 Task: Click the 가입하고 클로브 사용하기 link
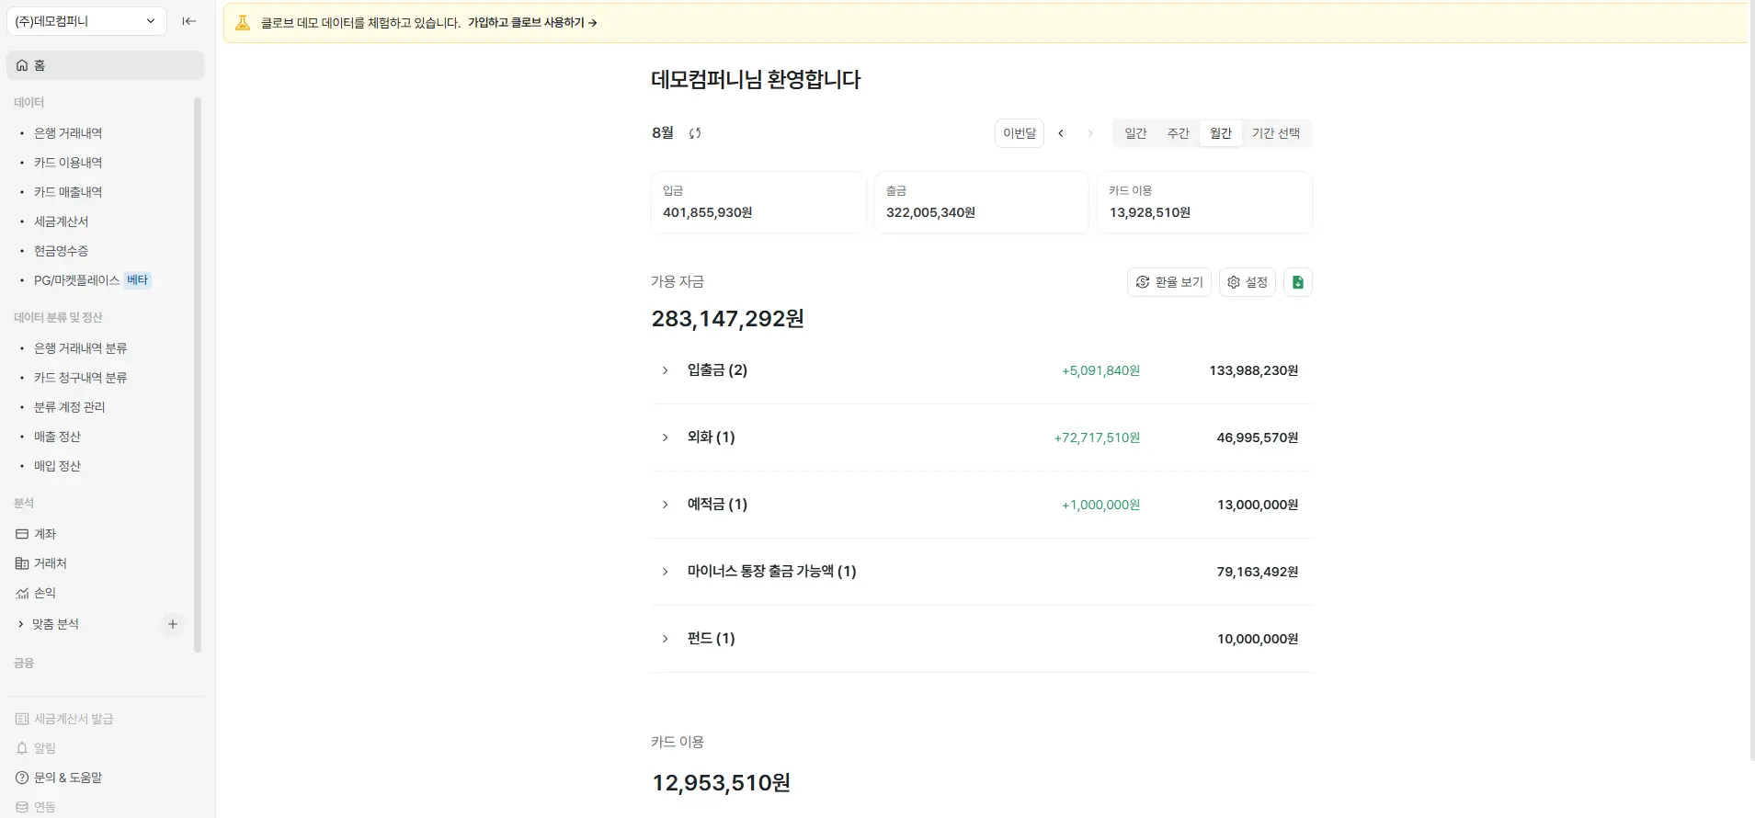coord(531,23)
